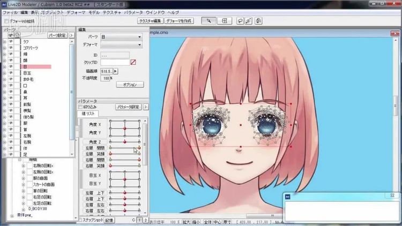402x226 pixels.
Task: Click the eye-shaped lasso tool icon
Action: click(249, 21)
